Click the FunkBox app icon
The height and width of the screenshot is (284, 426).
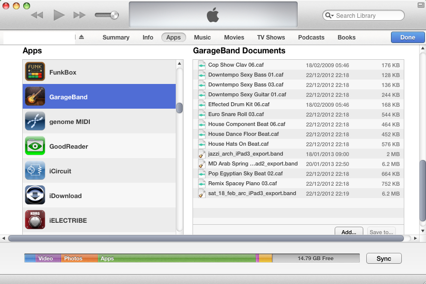coord(35,72)
